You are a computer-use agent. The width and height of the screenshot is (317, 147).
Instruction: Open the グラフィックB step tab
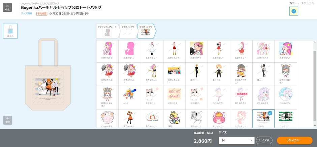pyautogui.click(x=147, y=31)
